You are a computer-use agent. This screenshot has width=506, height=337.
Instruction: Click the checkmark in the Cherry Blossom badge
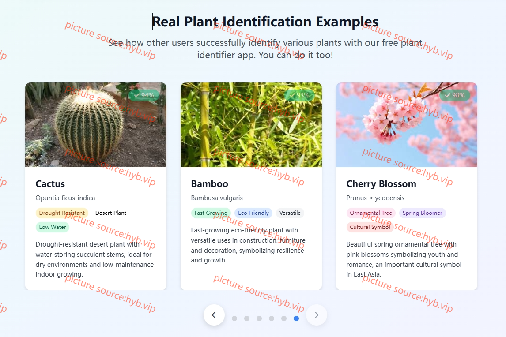(x=447, y=94)
